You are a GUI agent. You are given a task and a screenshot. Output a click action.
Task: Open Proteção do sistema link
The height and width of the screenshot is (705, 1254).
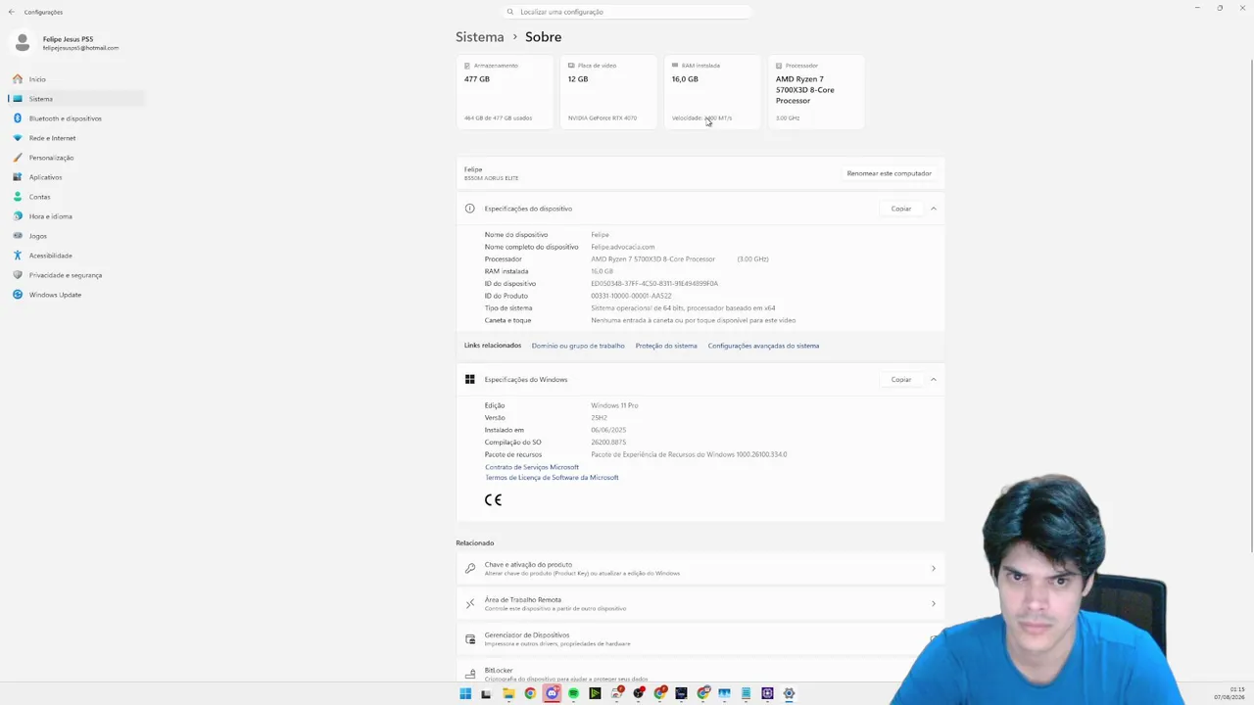(x=666, y=346)
